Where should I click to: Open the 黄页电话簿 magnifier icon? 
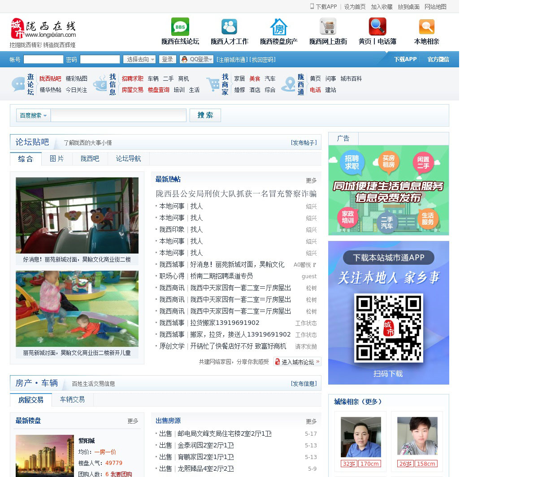(377, 27)
